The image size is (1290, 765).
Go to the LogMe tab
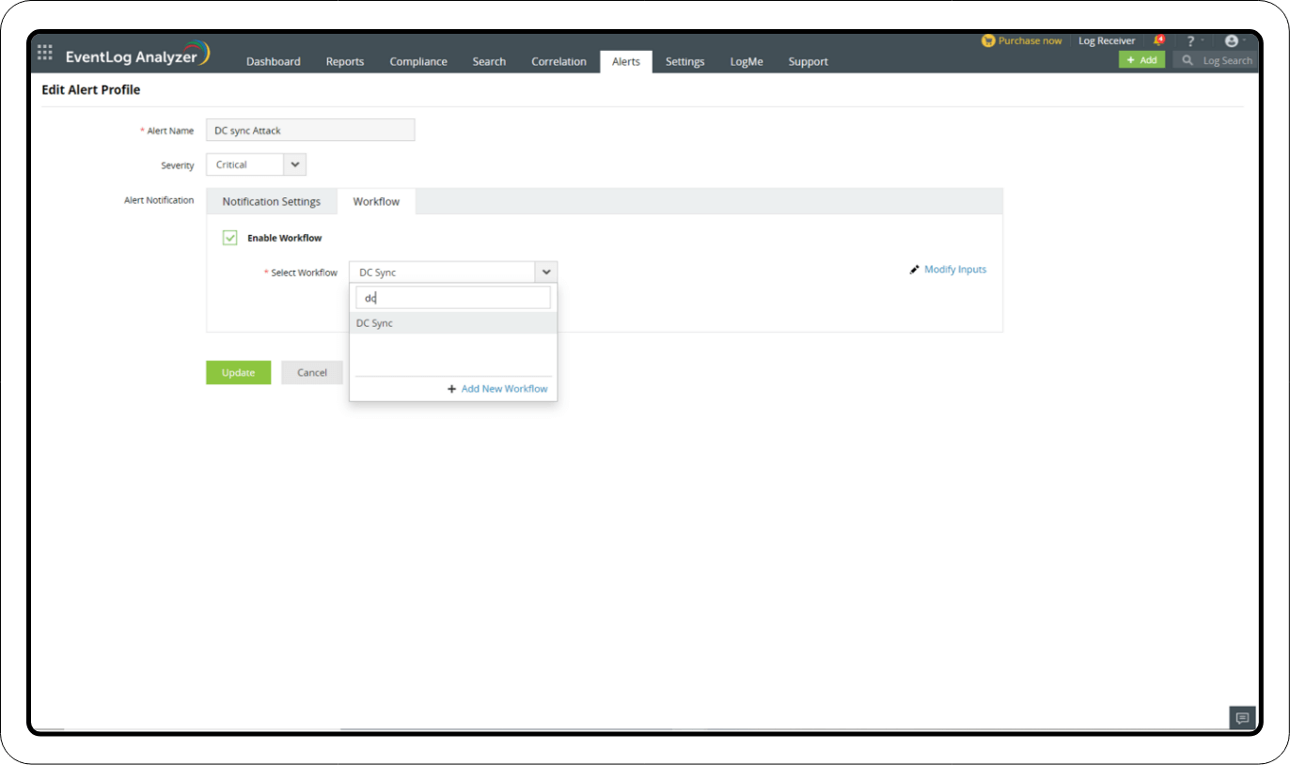click(747, 62)
